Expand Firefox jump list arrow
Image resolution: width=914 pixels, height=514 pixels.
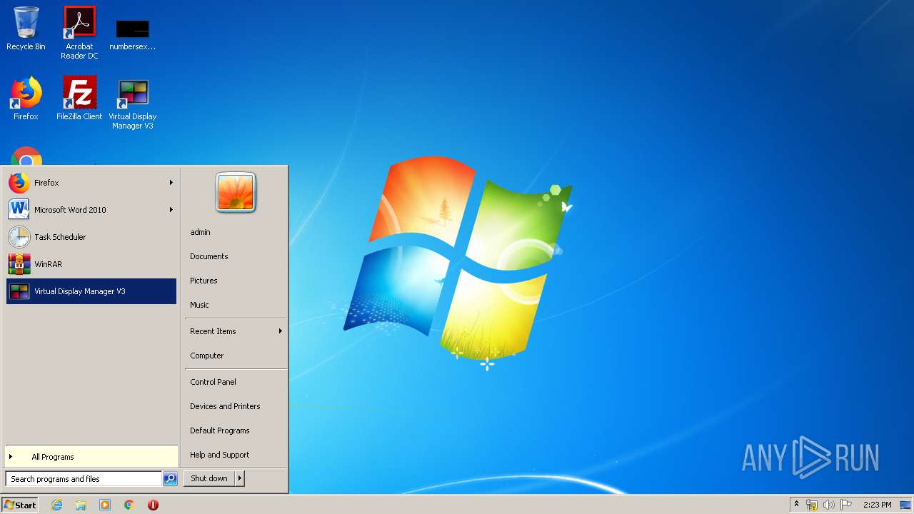tap(171, 183)
